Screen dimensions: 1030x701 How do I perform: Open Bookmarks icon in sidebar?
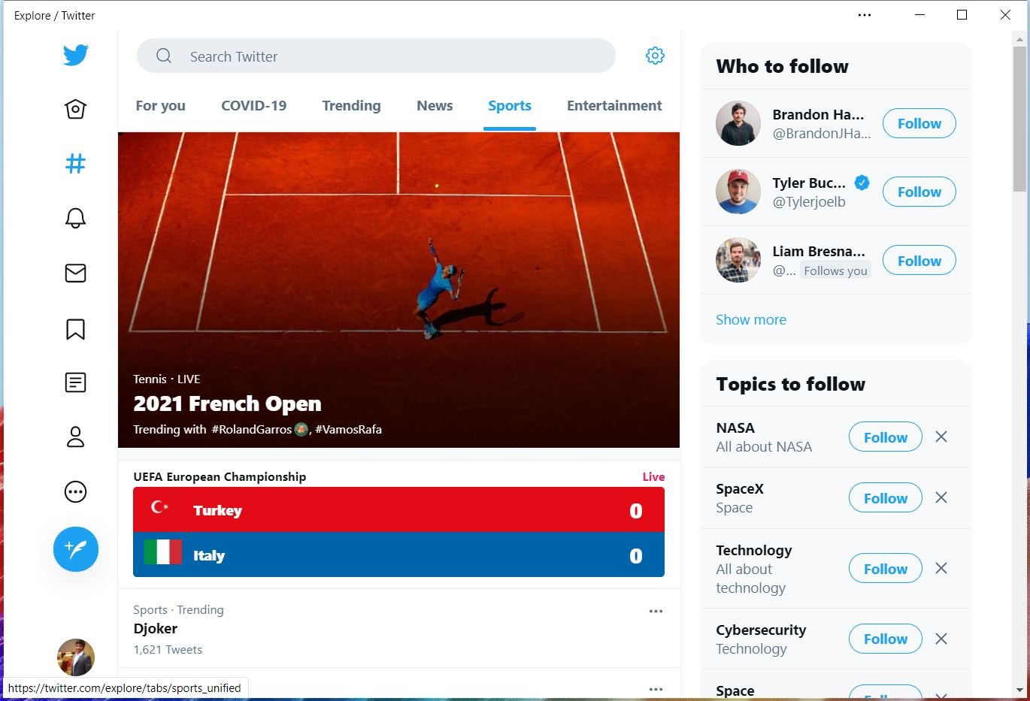75,328
